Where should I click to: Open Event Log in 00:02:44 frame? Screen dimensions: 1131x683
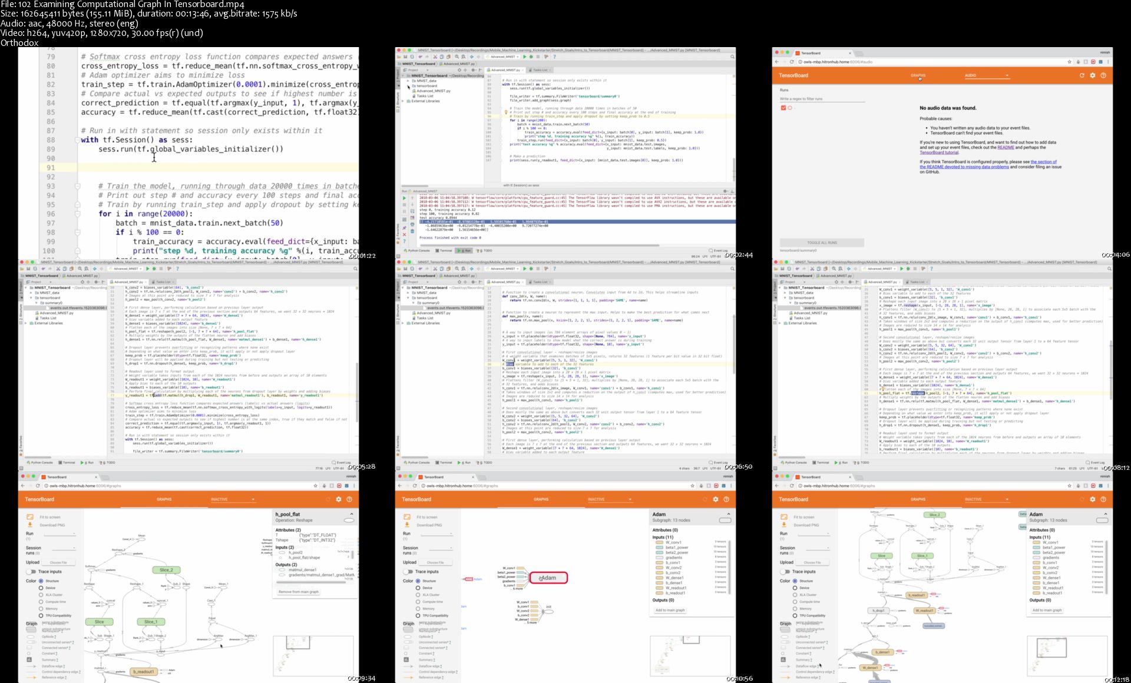pyautogui.click(x=718, y=250)
